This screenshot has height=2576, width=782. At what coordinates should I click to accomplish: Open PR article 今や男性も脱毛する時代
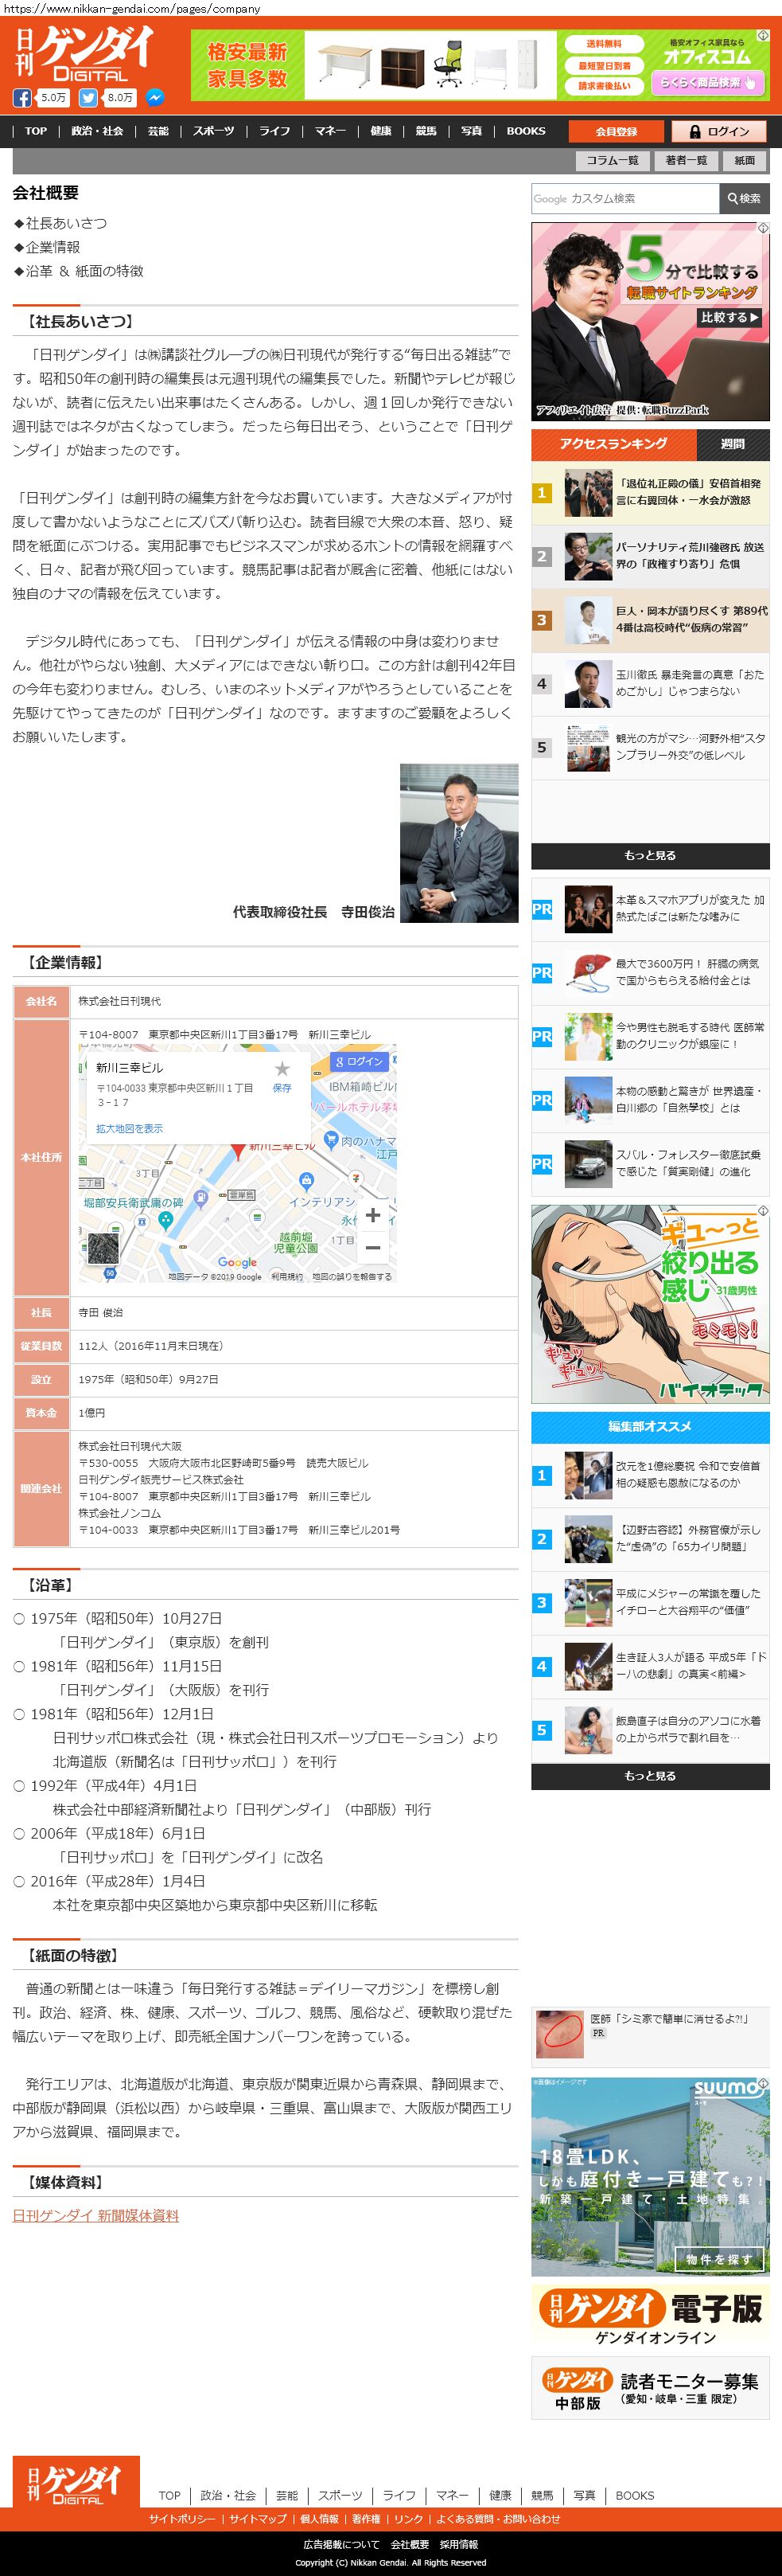tap(650, 1036)
